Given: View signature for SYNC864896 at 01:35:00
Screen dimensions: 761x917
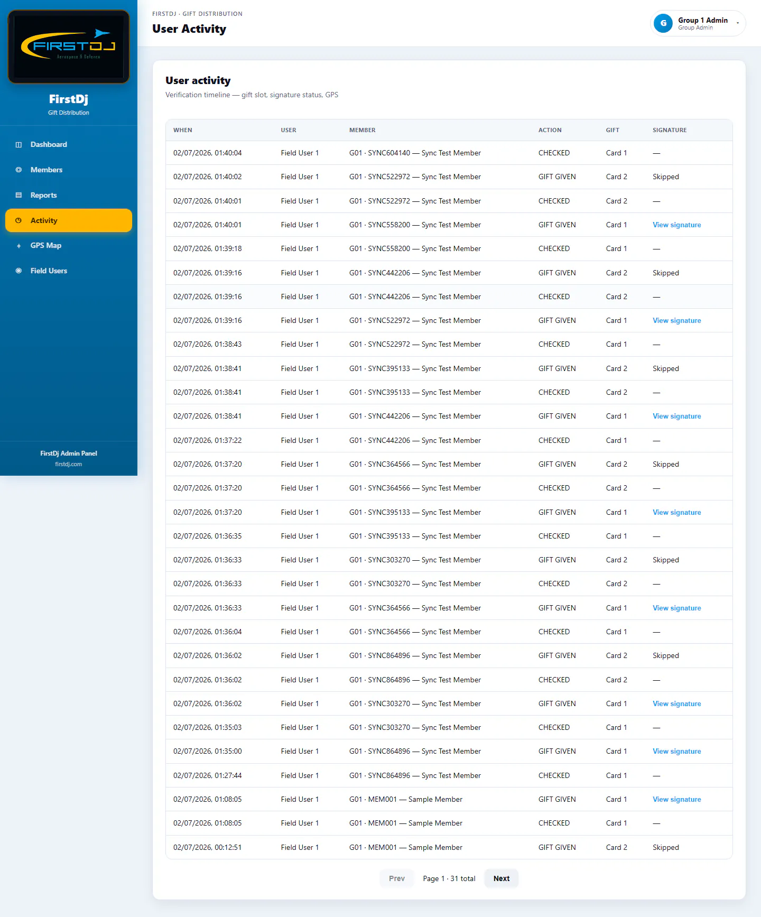Looking at the screenshot, I should 676,752.
